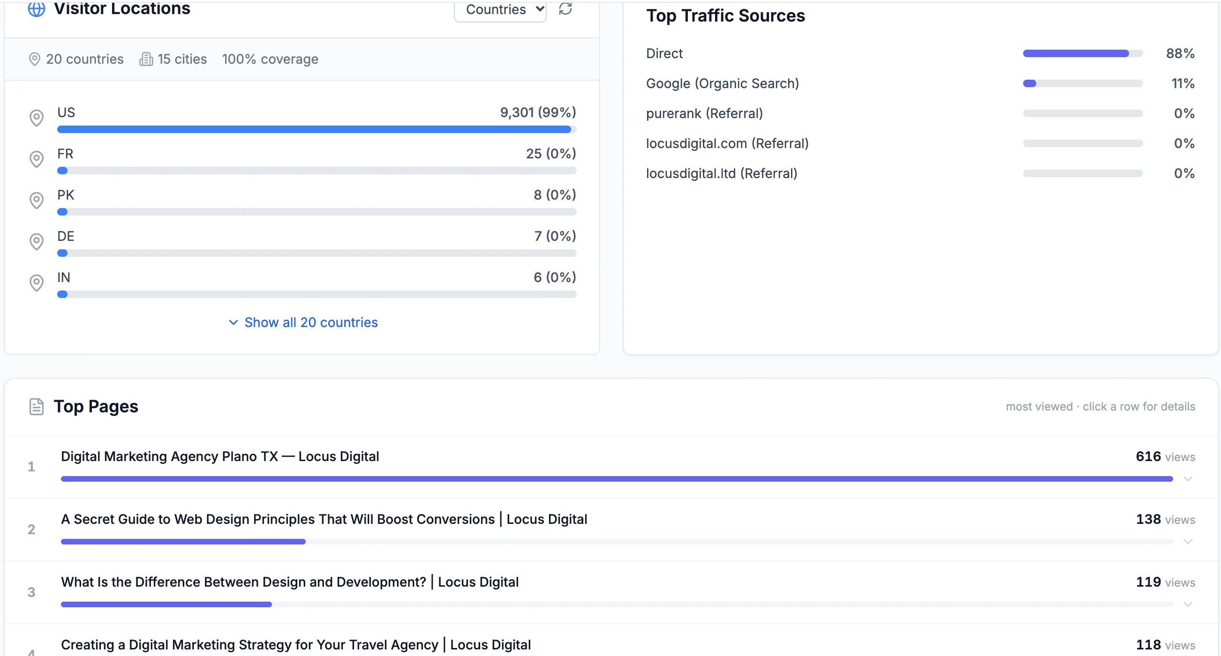Click the 6 (0%) visitor count
This screenshot has height=656, width=1221.
click(555, 277)
